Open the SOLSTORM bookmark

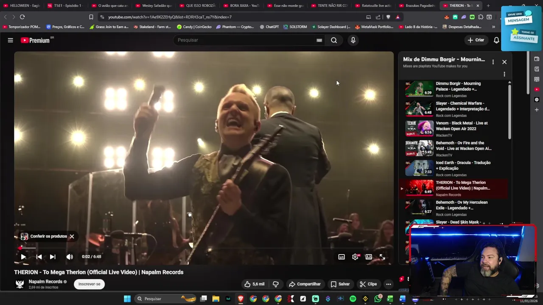coord(295,27)
